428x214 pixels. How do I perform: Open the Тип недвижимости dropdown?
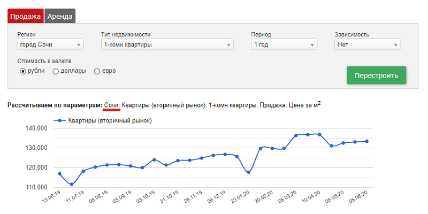pos(167,45)
